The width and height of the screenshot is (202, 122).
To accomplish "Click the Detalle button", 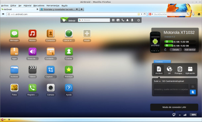I will click(x=176, y=50).
